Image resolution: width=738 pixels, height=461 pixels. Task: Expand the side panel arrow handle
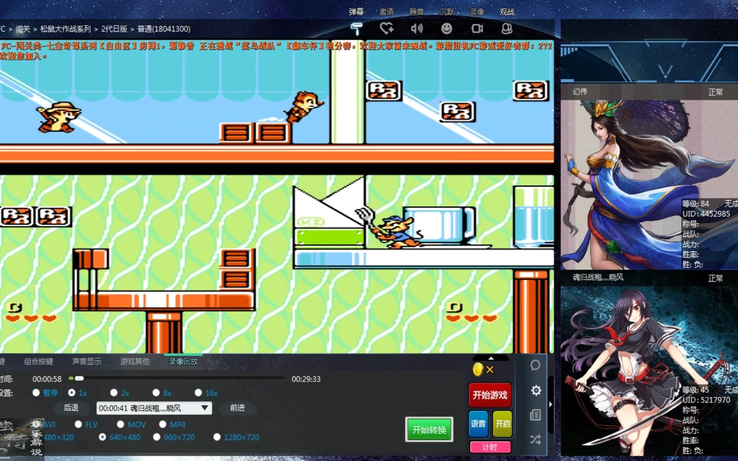[x=551, y=404]
